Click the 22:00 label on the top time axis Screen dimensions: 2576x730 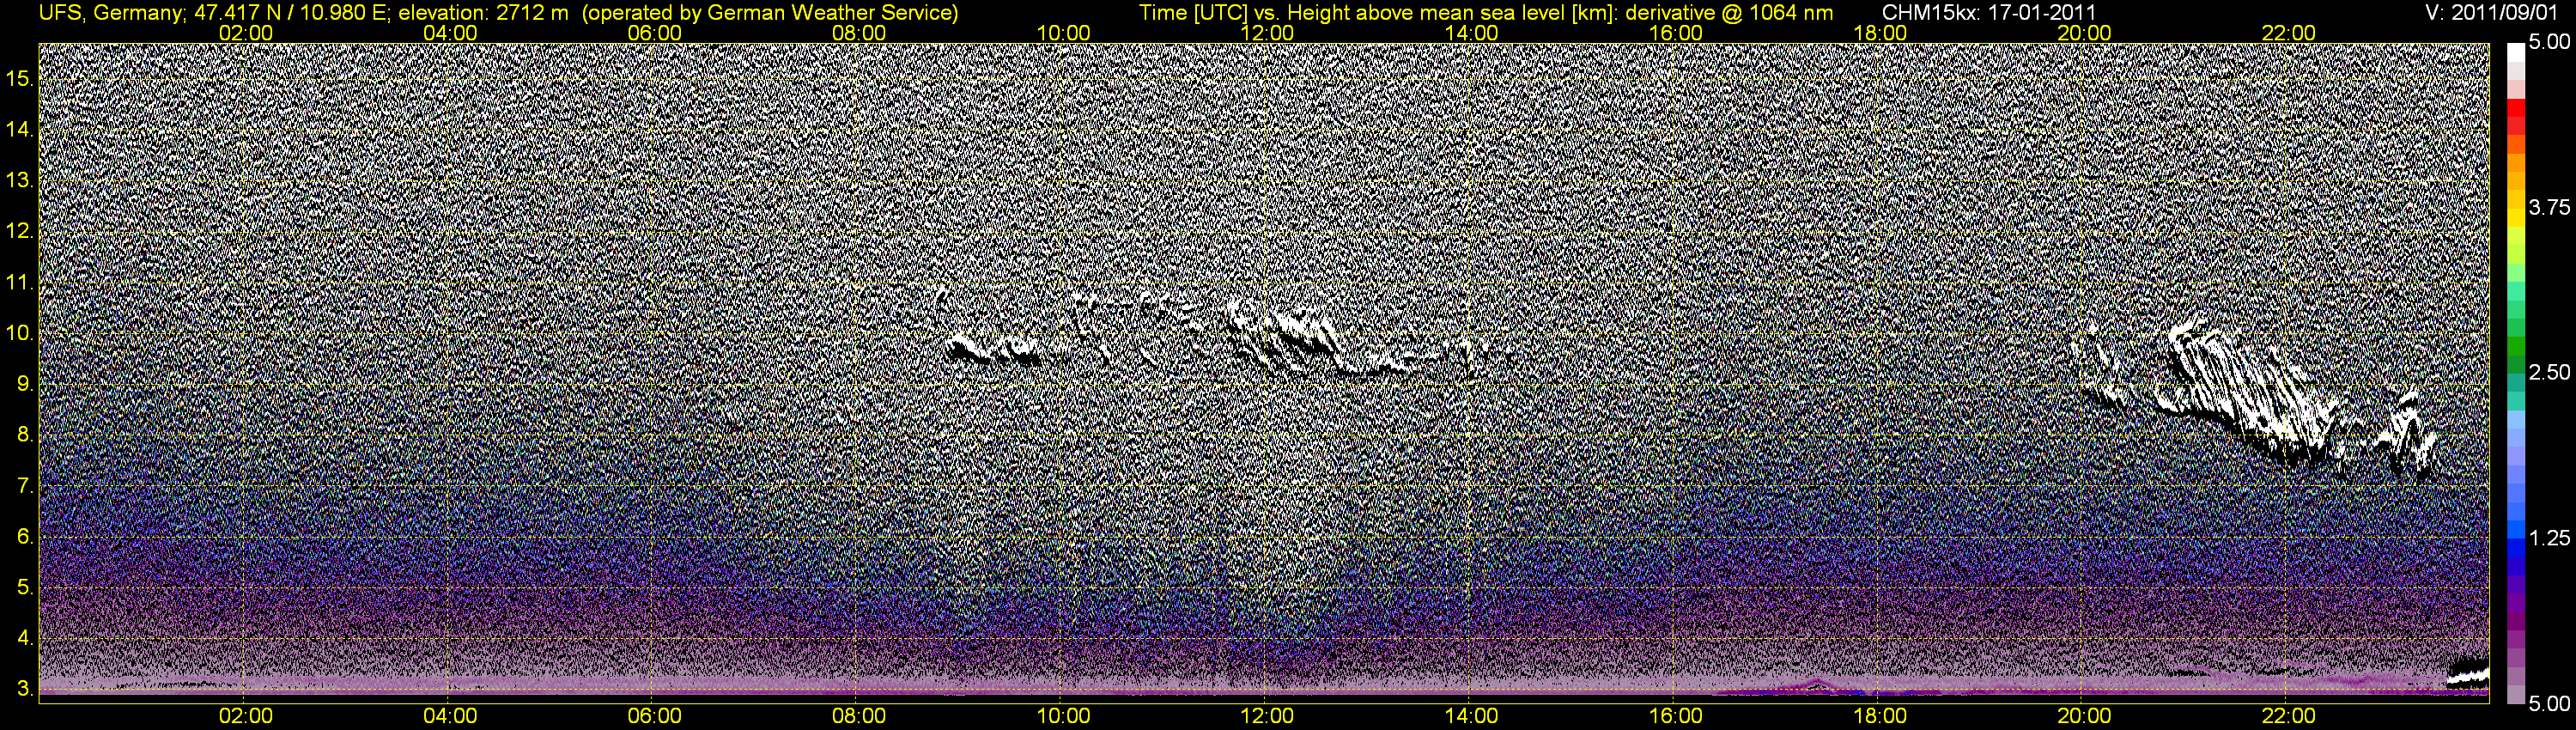pyautogui.click(x=2288, y=33)
